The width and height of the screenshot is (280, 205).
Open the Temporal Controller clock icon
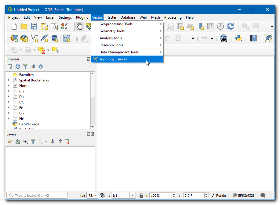(x=220, y=27)
